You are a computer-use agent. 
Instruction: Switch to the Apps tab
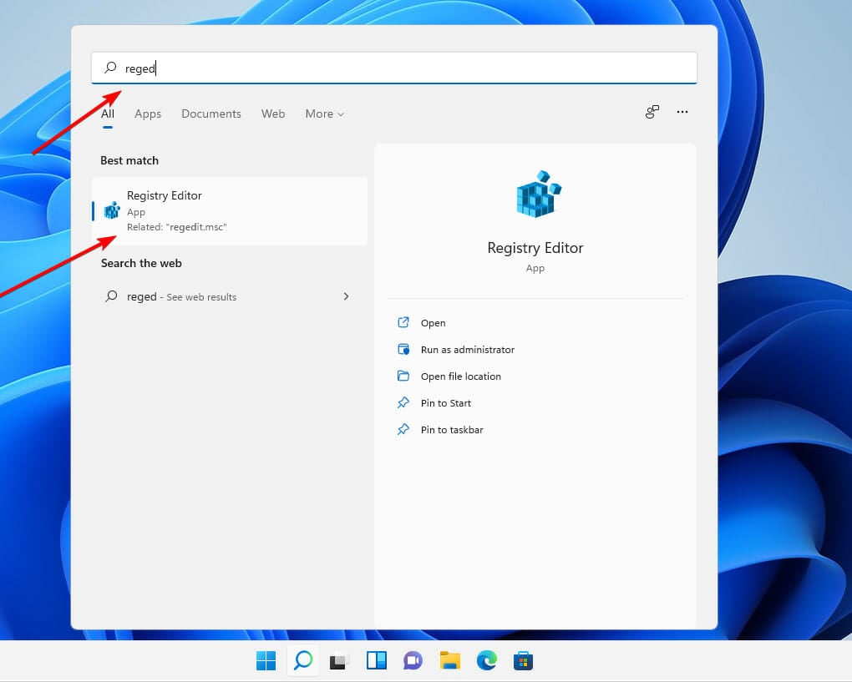point(148,114)
